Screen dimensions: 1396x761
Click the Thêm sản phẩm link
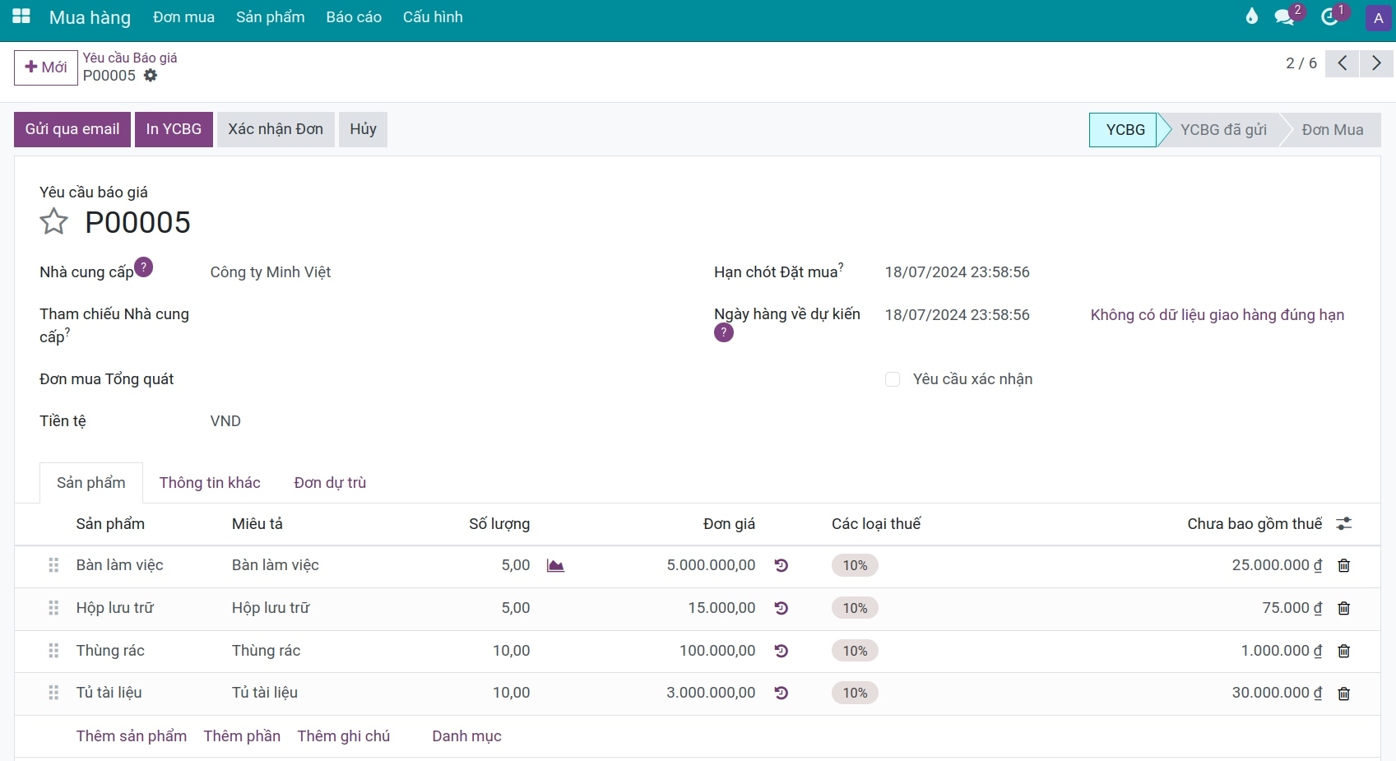click(x=132, y=736)
